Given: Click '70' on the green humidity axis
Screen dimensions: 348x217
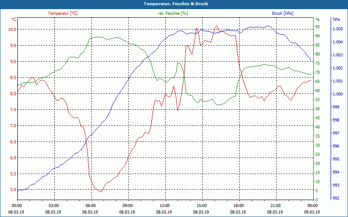Looking at the screenshot, I should pos(318,72).
